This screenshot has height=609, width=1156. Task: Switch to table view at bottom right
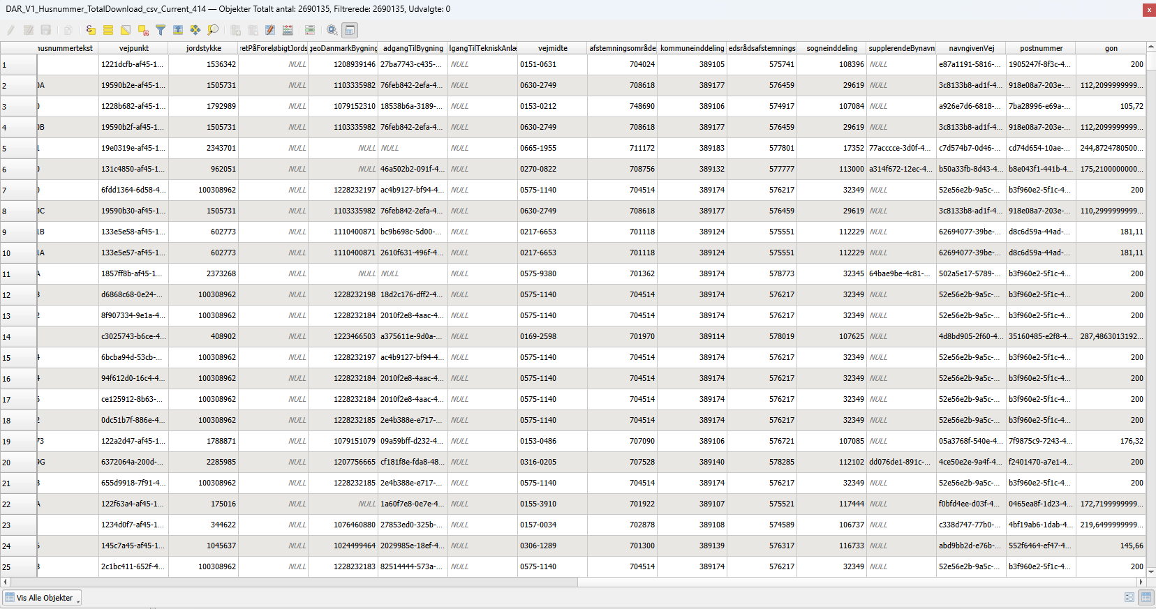1146,597
